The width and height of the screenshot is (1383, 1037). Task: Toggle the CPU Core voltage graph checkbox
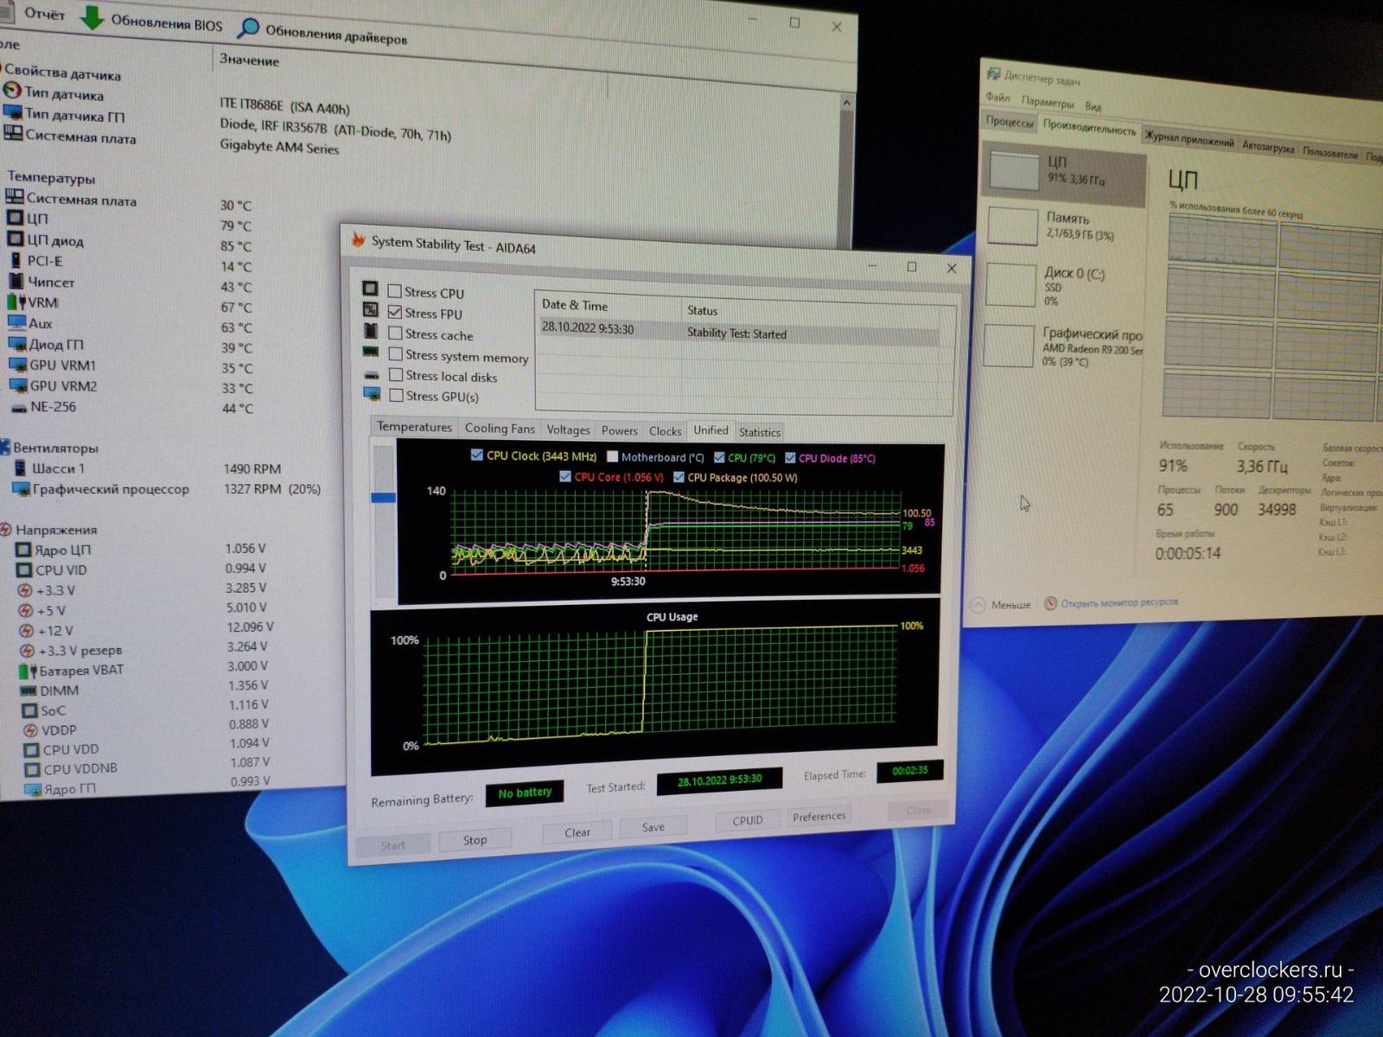(565, 476)
